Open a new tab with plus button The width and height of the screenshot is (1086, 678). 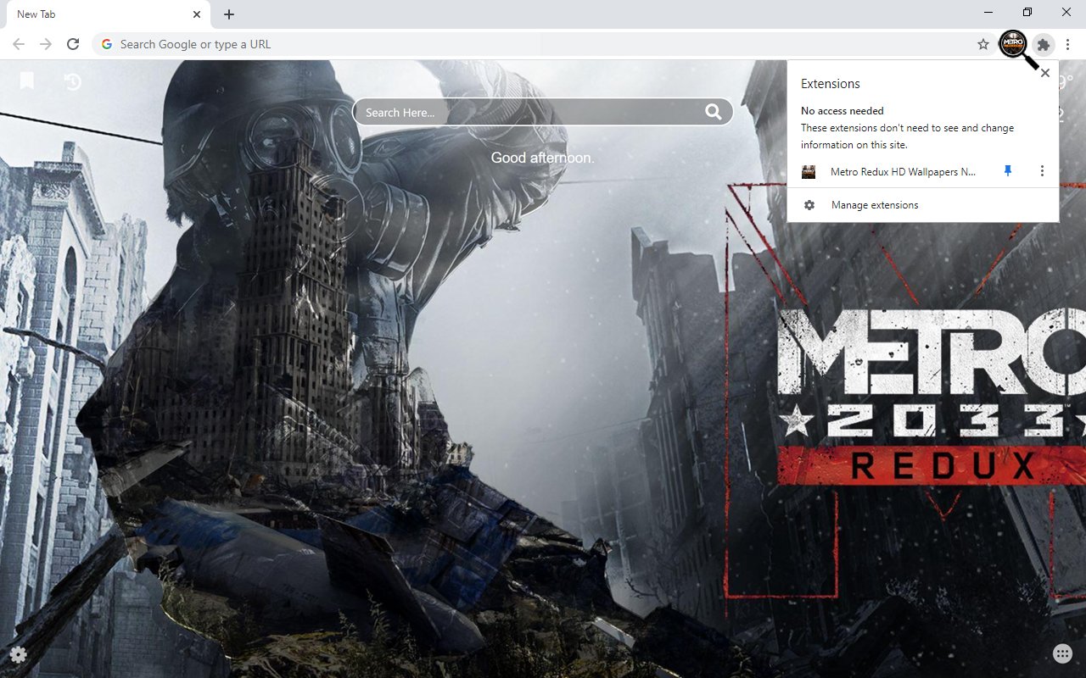point(229,14)
